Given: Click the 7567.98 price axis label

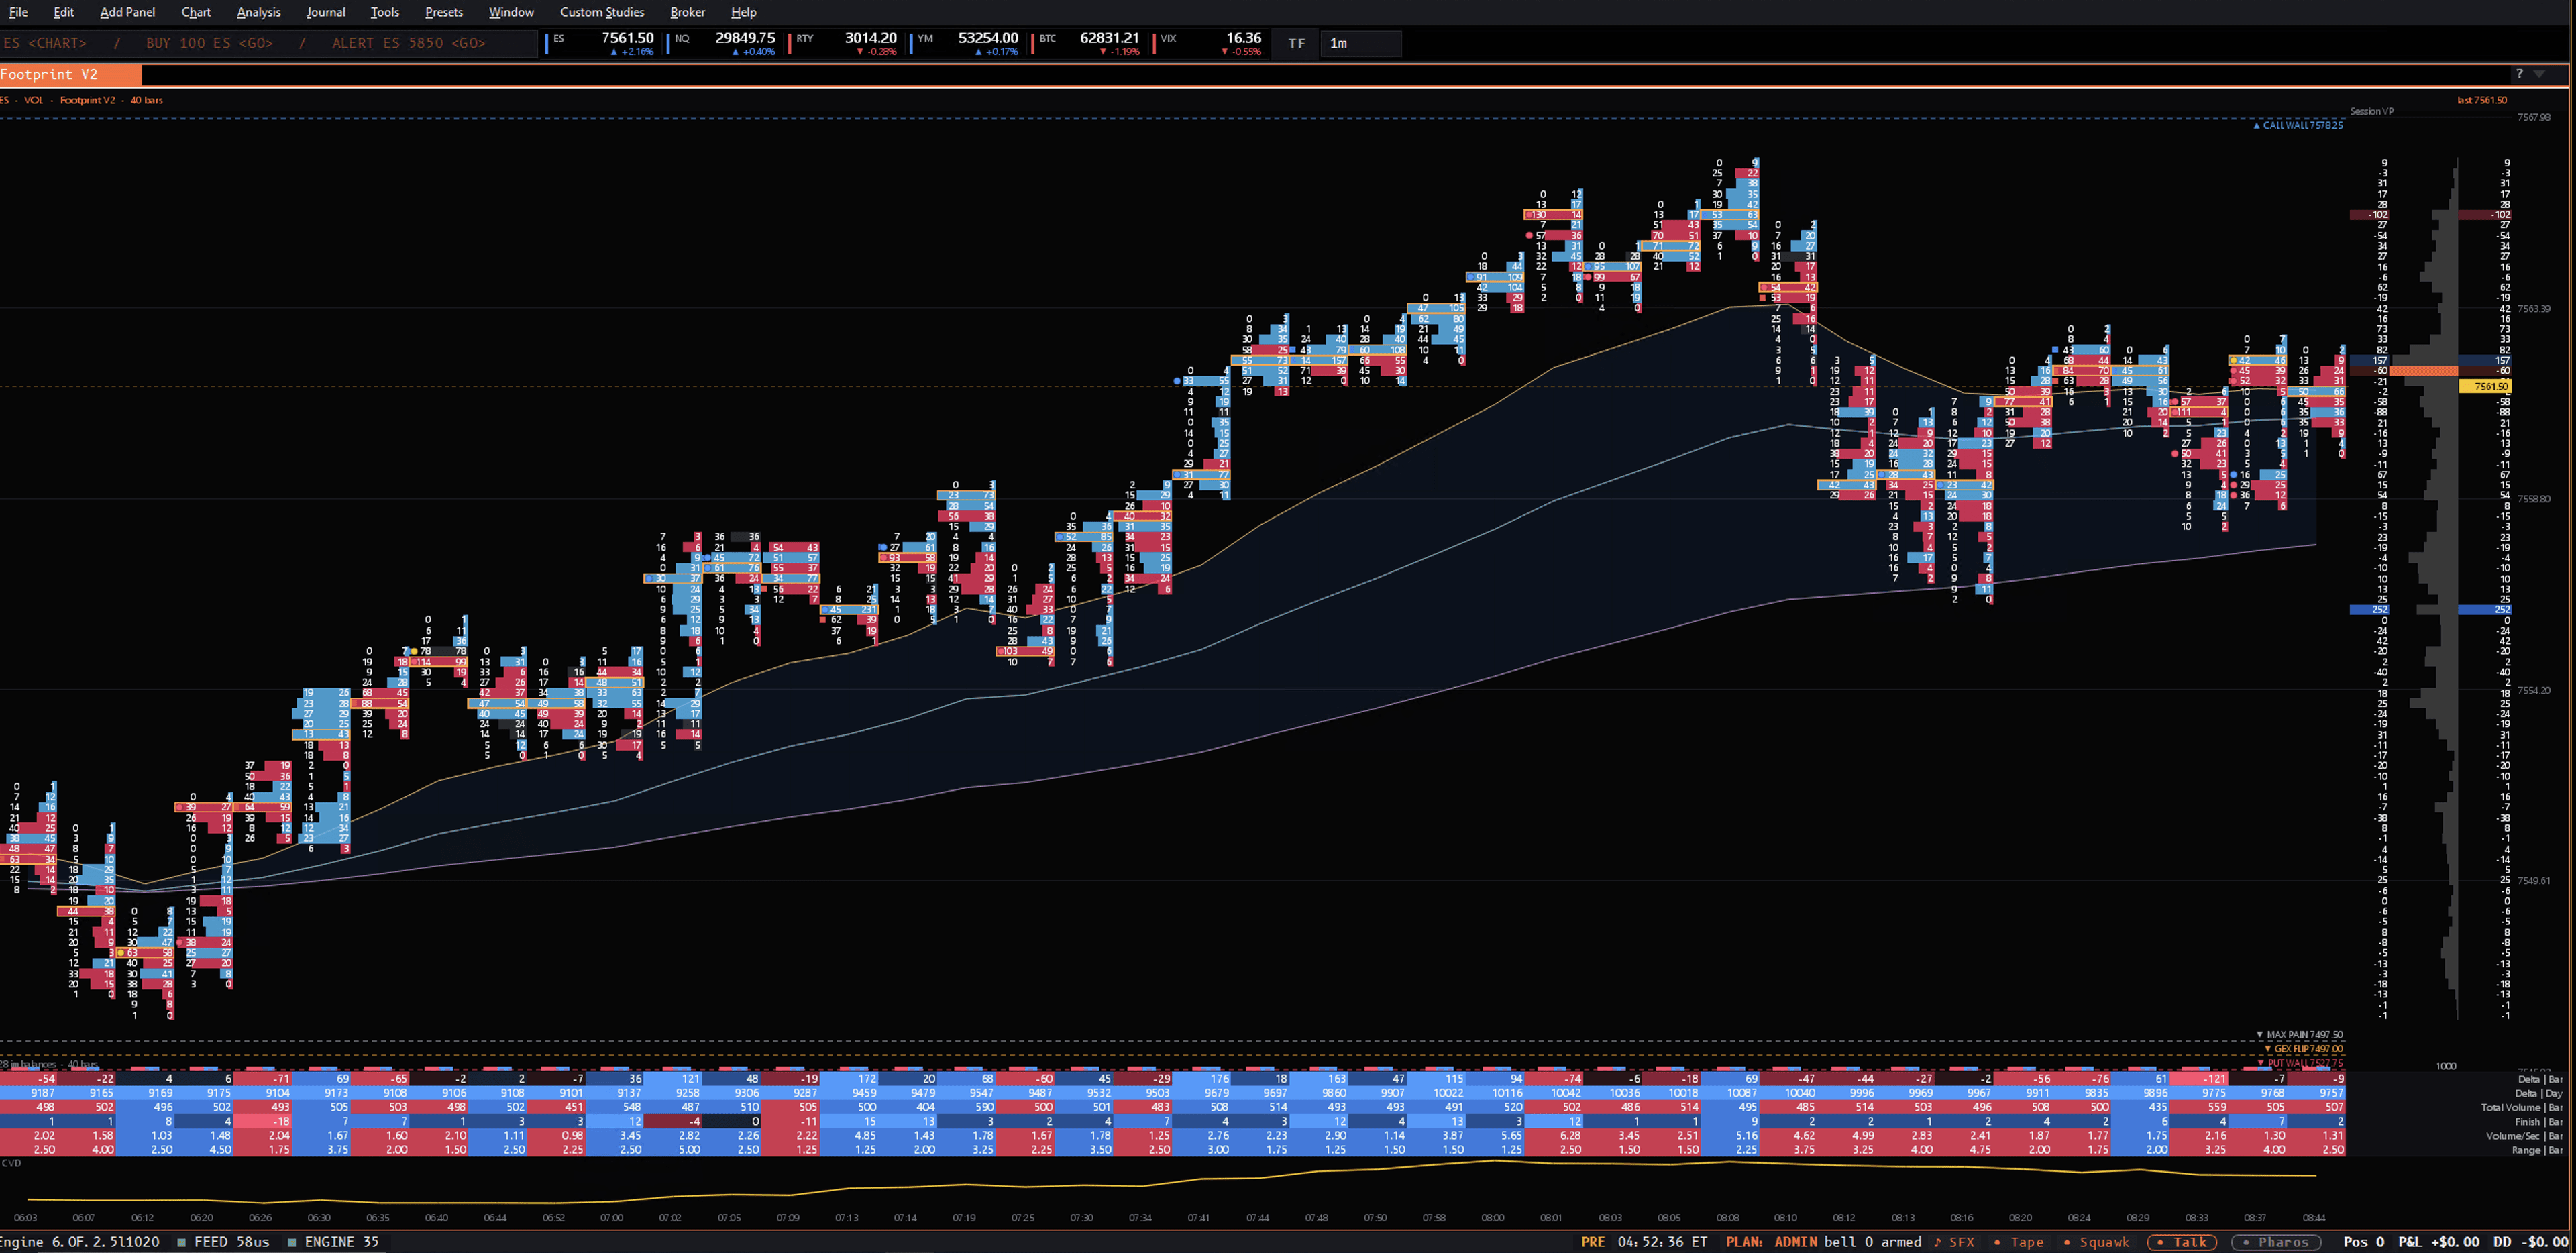Looking at the screenshot, I should [x=2533, y=117].
